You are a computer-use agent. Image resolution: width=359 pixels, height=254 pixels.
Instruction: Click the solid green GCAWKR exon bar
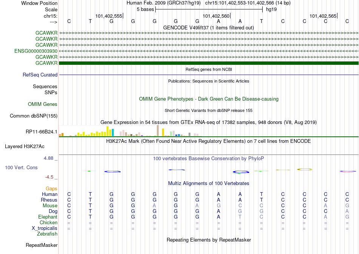coord(209,63)
